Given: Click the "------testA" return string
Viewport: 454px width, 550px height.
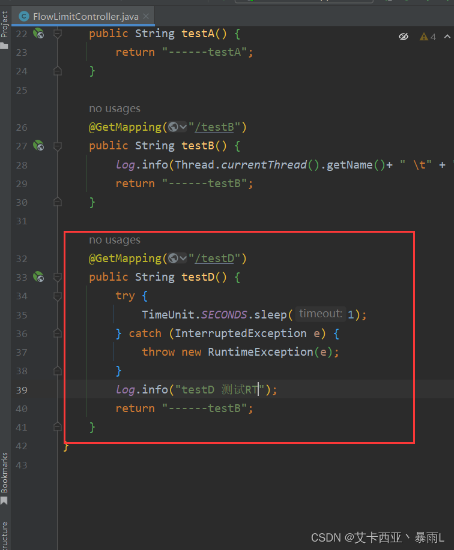Looking at the screenshot, I should tap(205, 52).
